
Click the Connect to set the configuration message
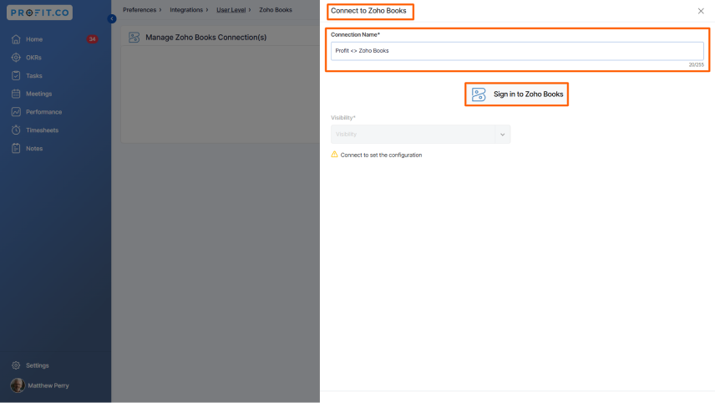381,156
